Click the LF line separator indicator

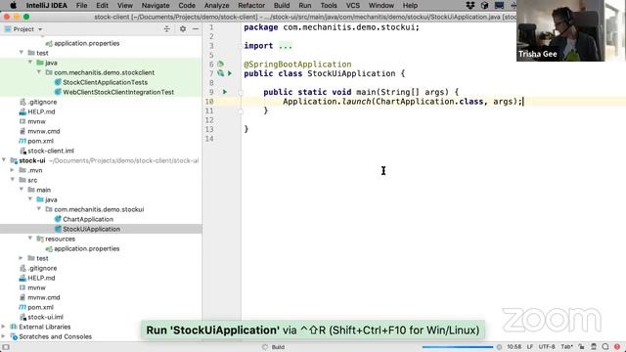pyautogui.click(x=530, y=347)
